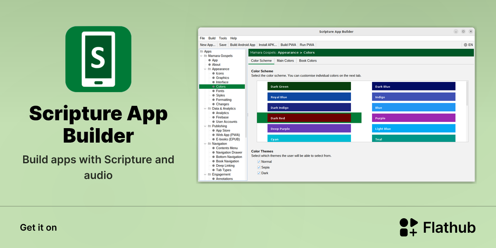Uncheck the Sepia theme checkbox
Image resolution: width=496 pixels, height=248 pixels.
[259, 167]
